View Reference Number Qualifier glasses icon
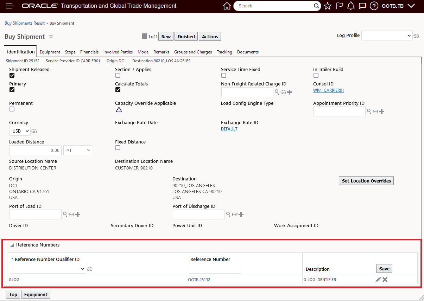Image resolution: width=424 pixels, height=301 pixels. coord(90,269)
